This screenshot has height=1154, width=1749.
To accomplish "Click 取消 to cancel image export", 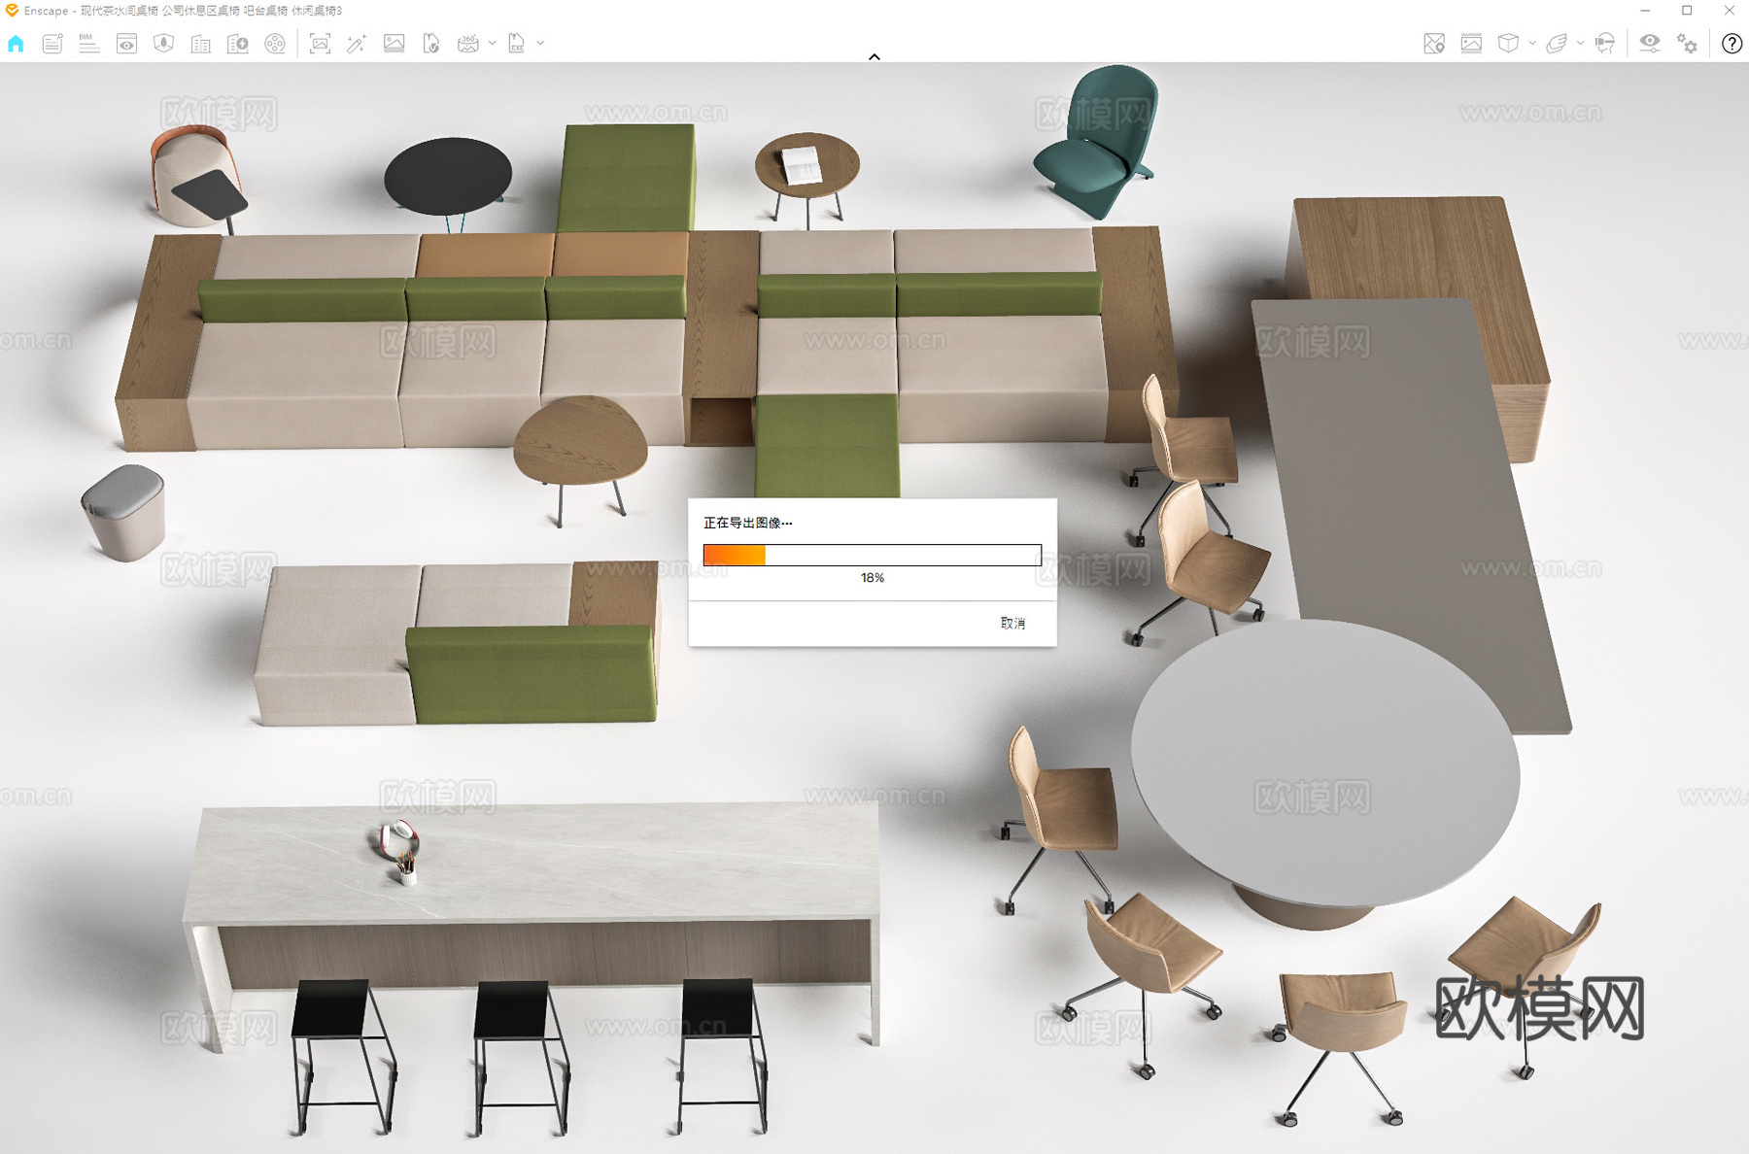I will pos(1013,624).
